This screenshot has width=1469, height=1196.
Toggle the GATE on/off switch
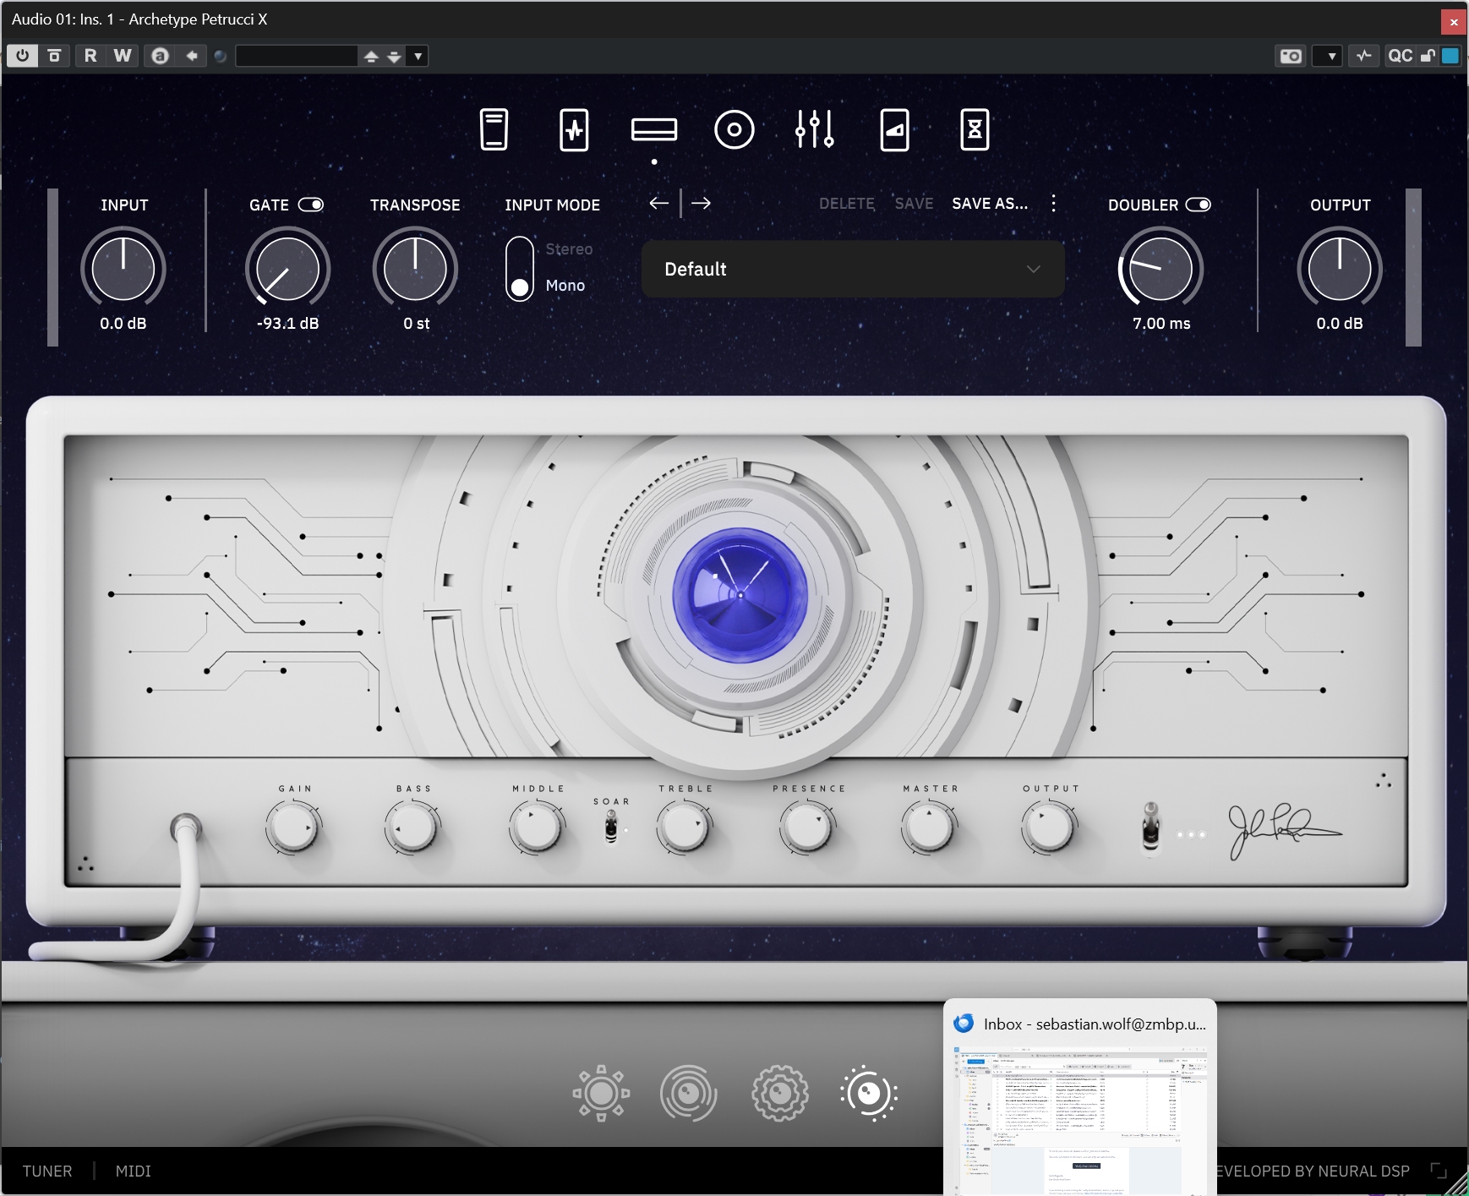[311, 205]
